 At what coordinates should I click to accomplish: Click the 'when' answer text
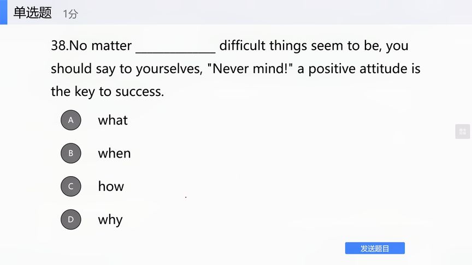(x=114, y=153)
